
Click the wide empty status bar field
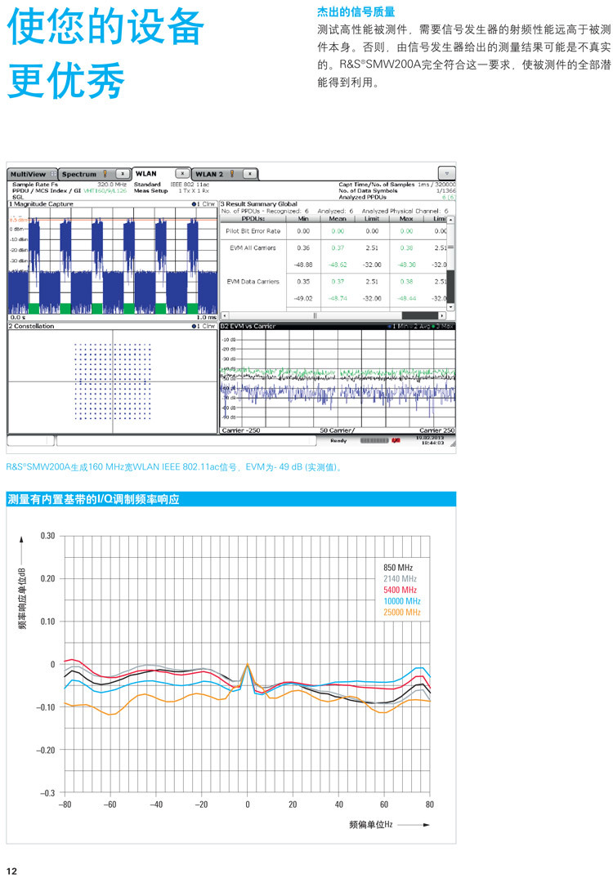186,441
